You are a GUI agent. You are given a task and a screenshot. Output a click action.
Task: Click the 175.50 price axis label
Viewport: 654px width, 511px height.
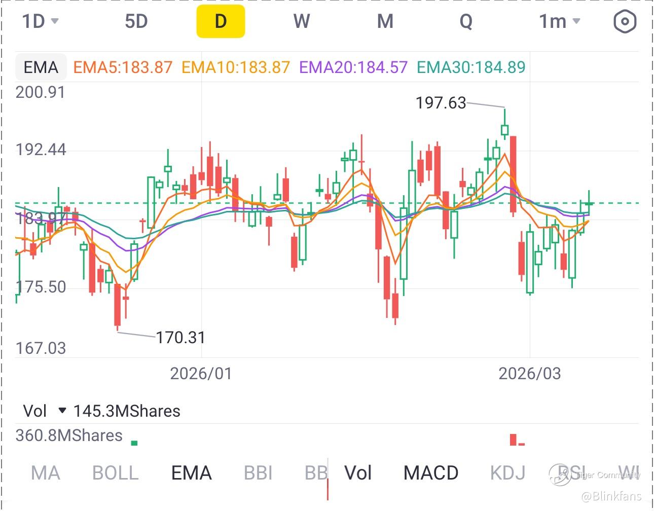coord(41,287)
